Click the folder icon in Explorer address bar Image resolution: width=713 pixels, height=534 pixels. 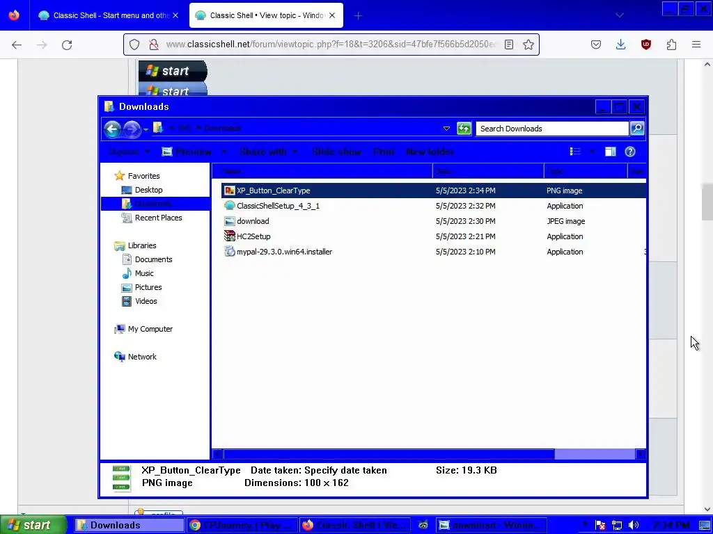point(158,128)
